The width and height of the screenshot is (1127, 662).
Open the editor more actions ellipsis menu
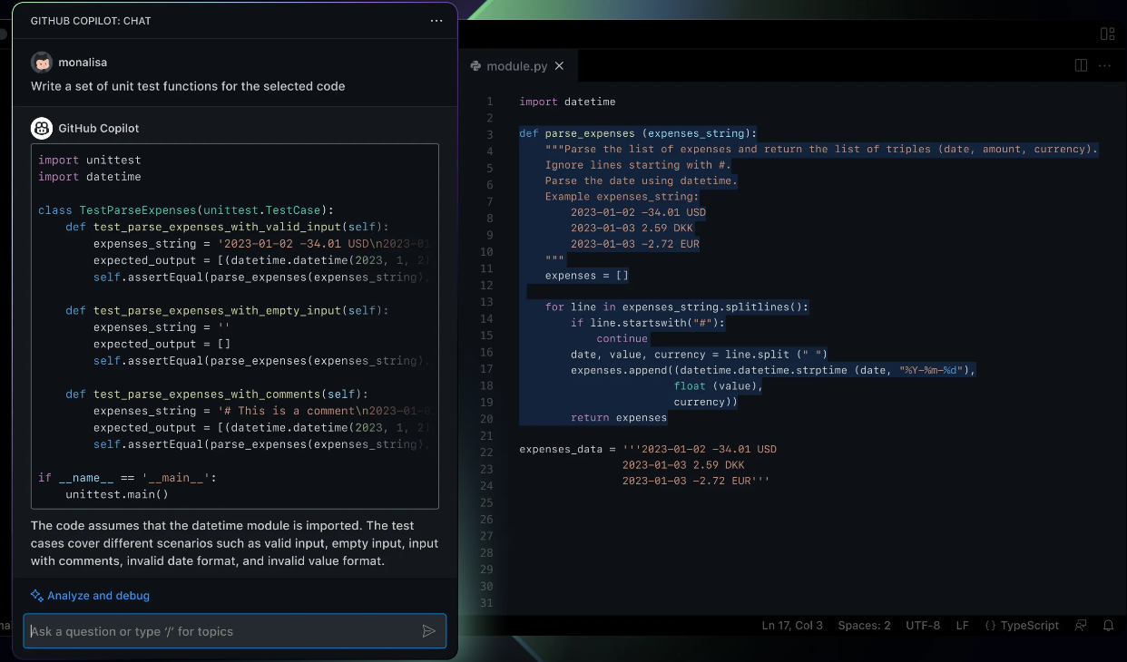[x=1104, y=64]
